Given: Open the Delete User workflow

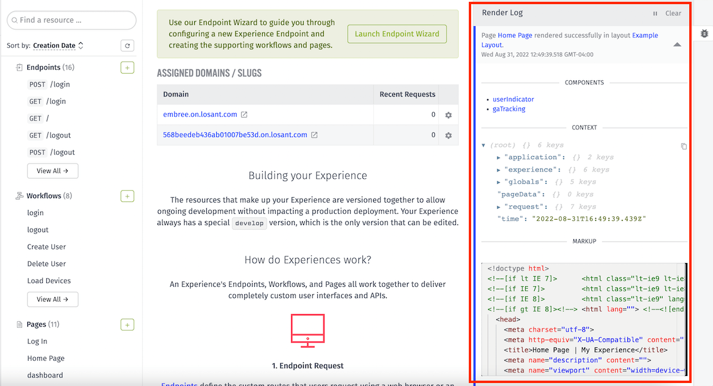Looking at the screenshot, I should pyautogui.click(x=46, y=264).
